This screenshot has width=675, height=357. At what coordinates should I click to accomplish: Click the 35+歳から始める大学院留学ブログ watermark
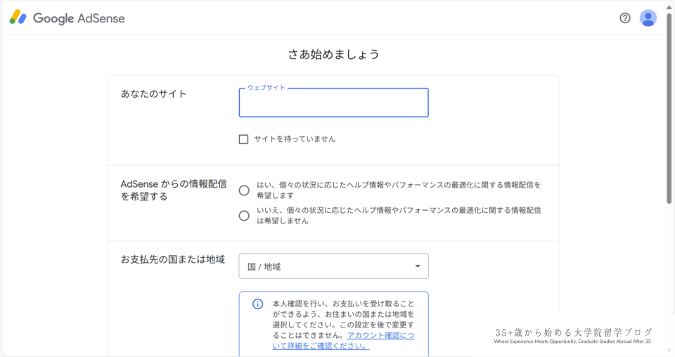[573, 332]
